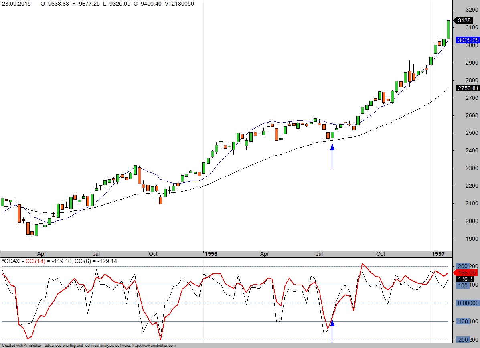This screenshot has height=348, width=480.
Task: Click the blue 3028.28 moving average value
Action: (x=468, y=40)
